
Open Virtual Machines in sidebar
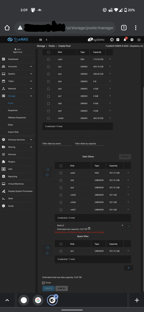[x=18, y=184]
